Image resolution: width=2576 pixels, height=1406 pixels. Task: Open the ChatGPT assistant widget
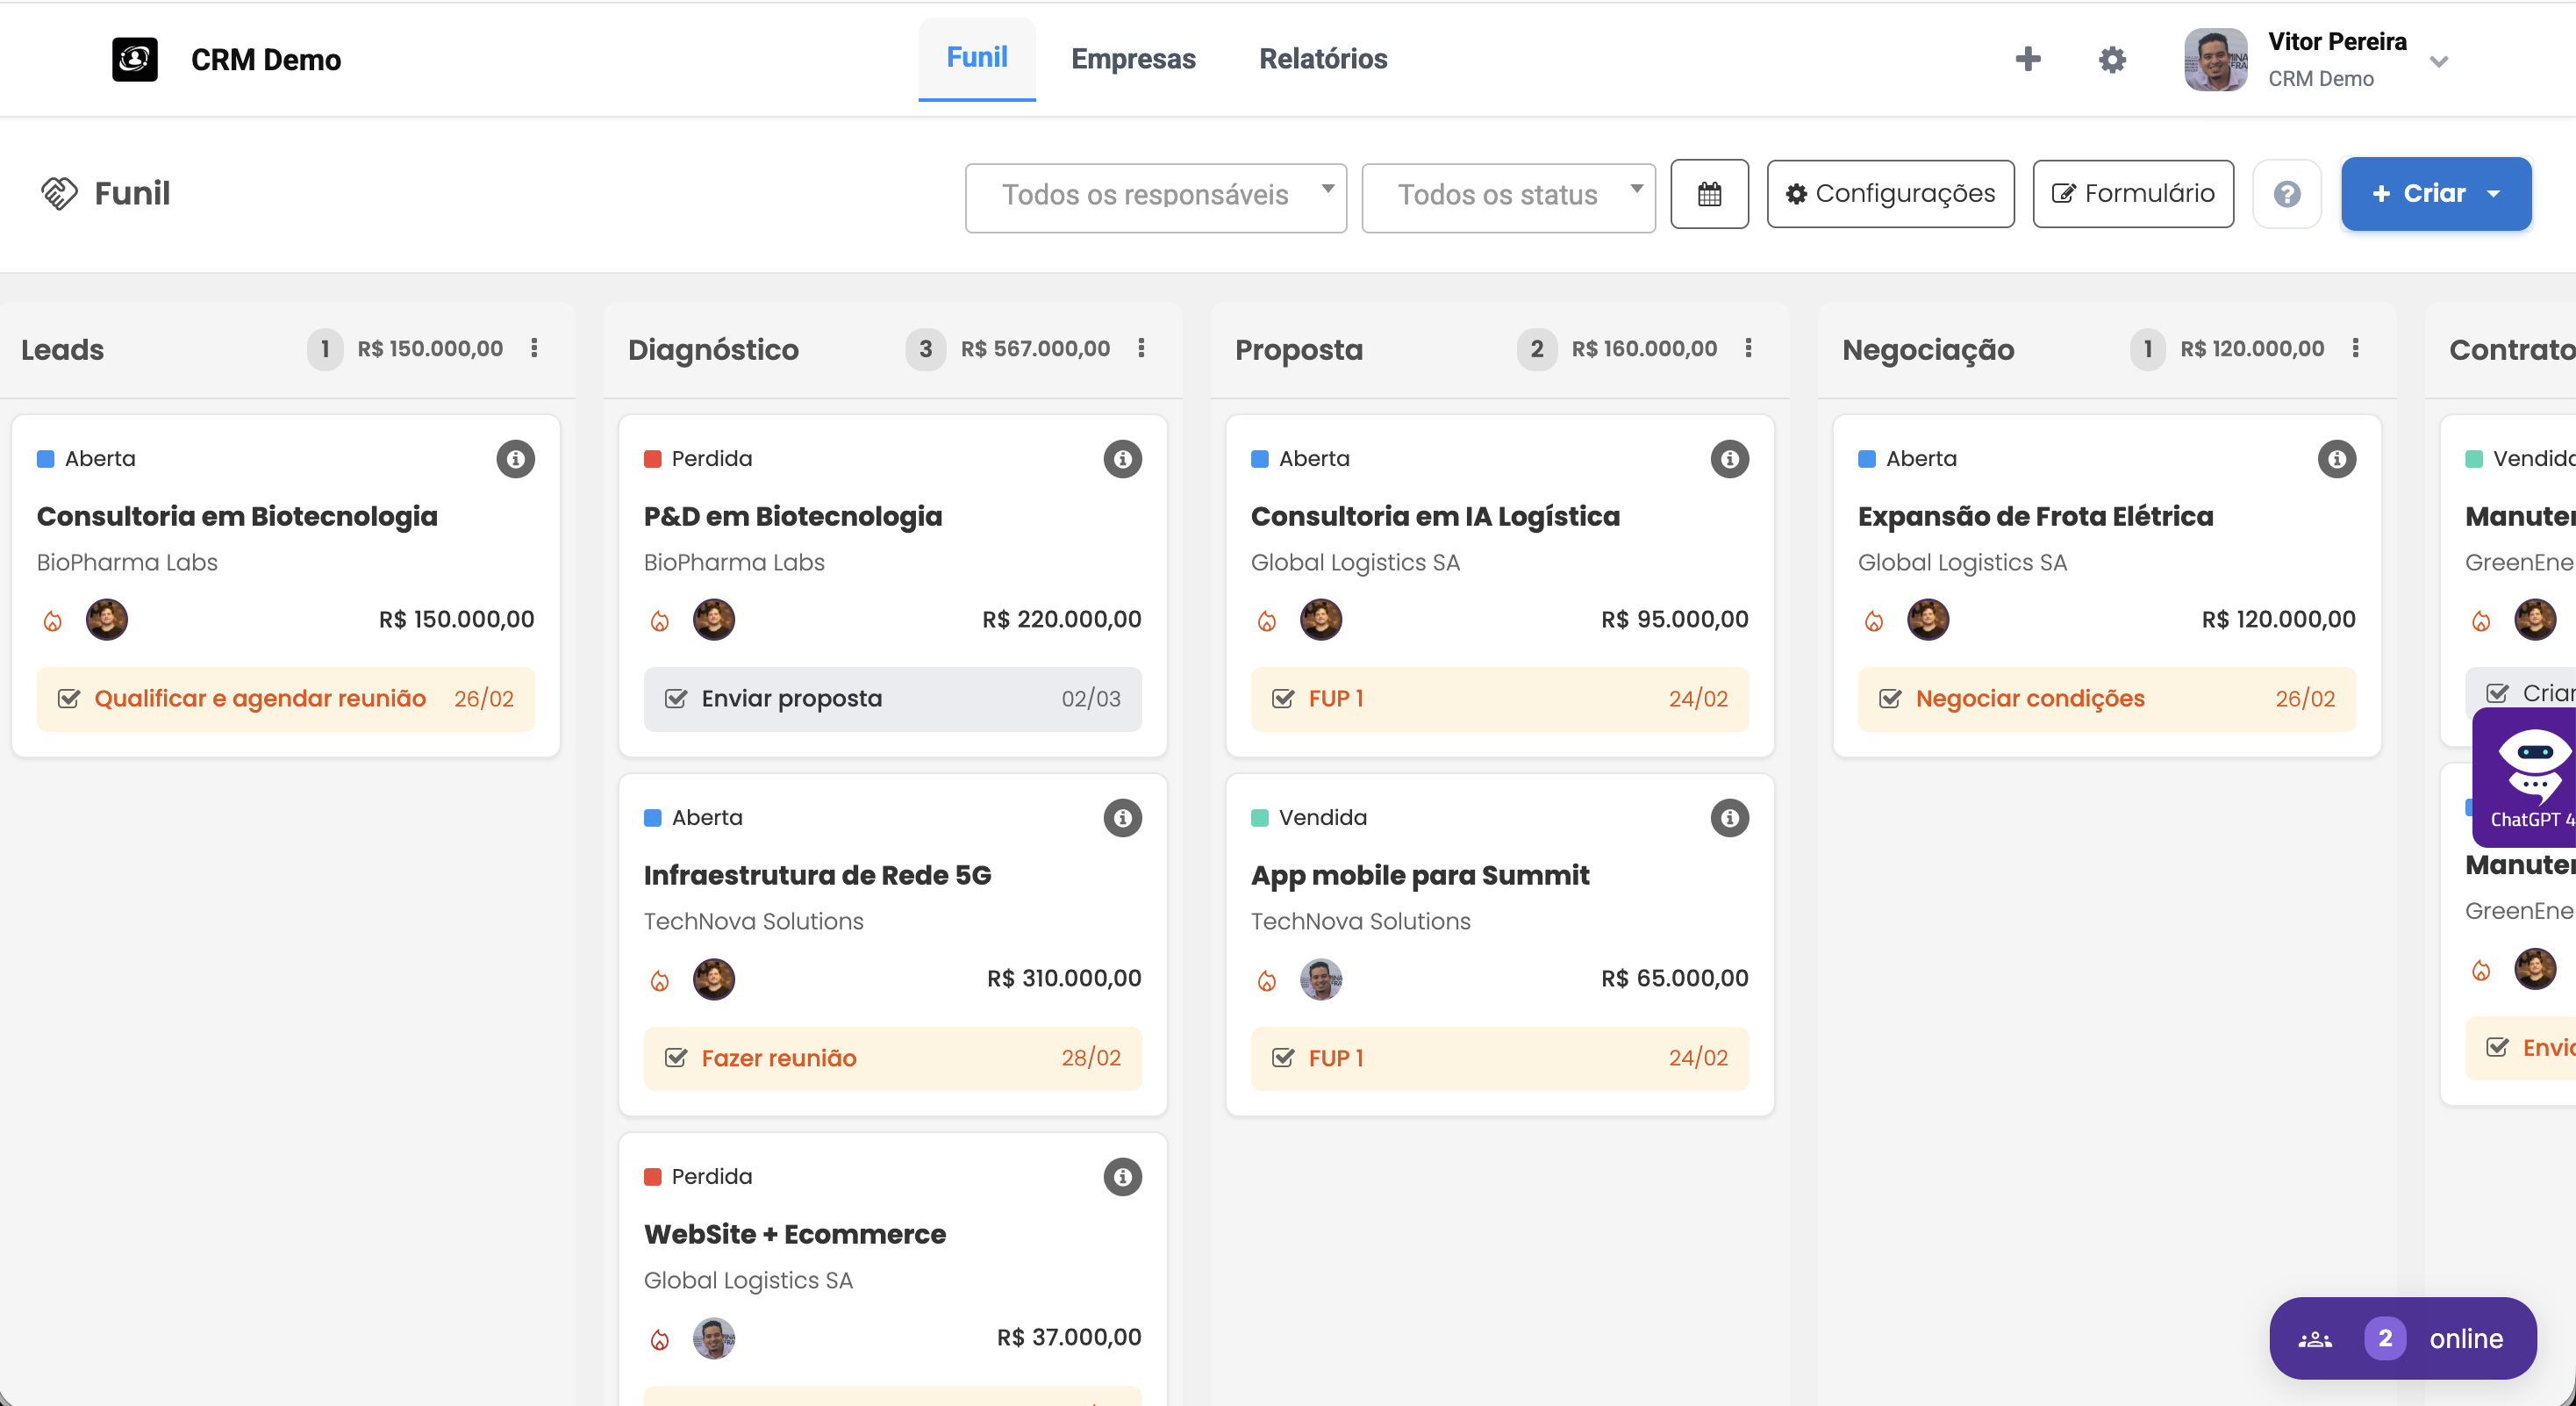(x=2524, y=778)
